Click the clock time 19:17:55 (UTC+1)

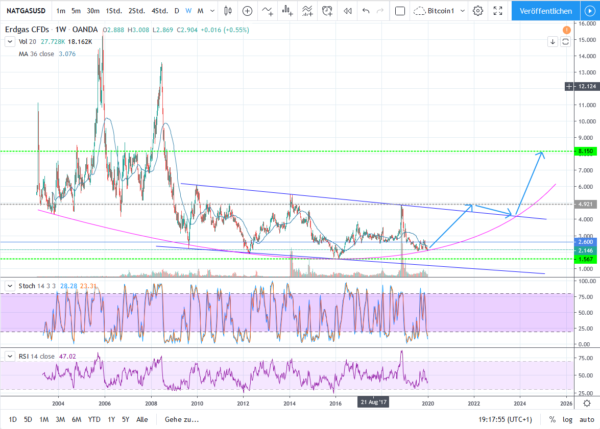[505, 419]
